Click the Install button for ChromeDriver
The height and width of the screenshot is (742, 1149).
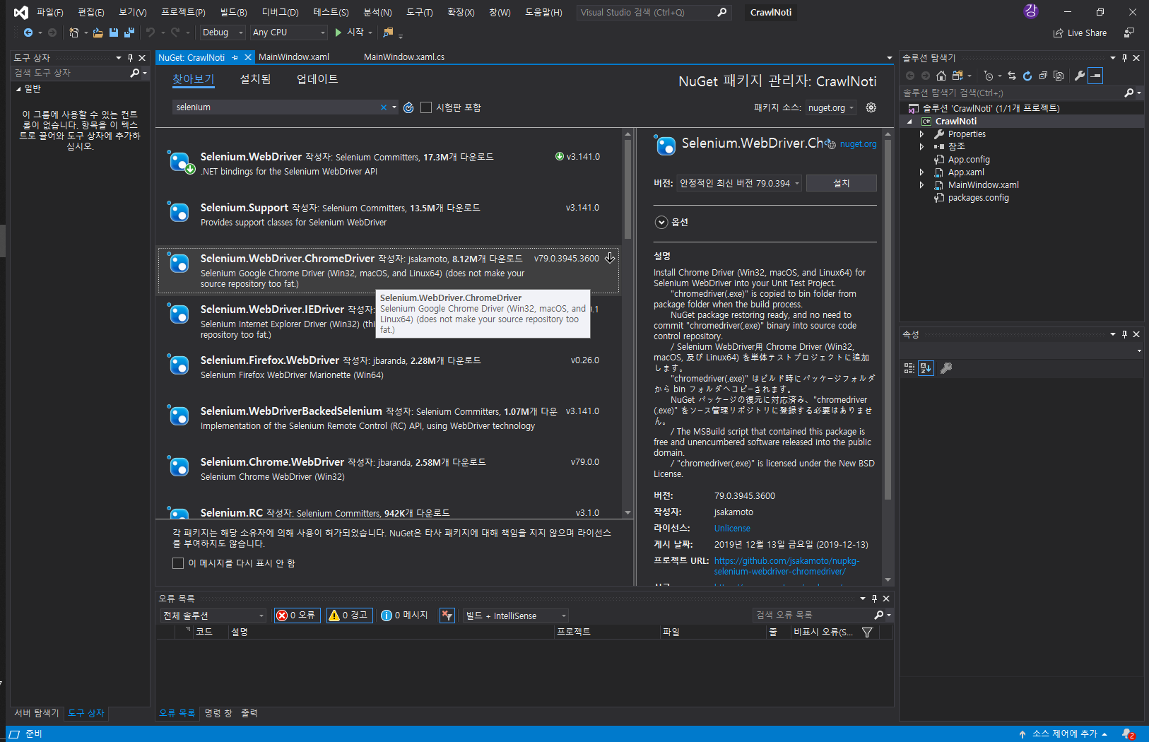pyautogui.click(x=842, y=183)
